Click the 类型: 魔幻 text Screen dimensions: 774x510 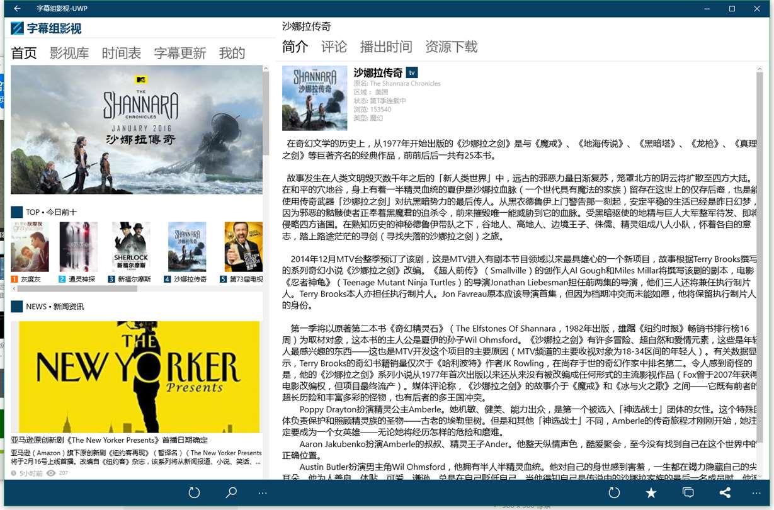(368, 118)
